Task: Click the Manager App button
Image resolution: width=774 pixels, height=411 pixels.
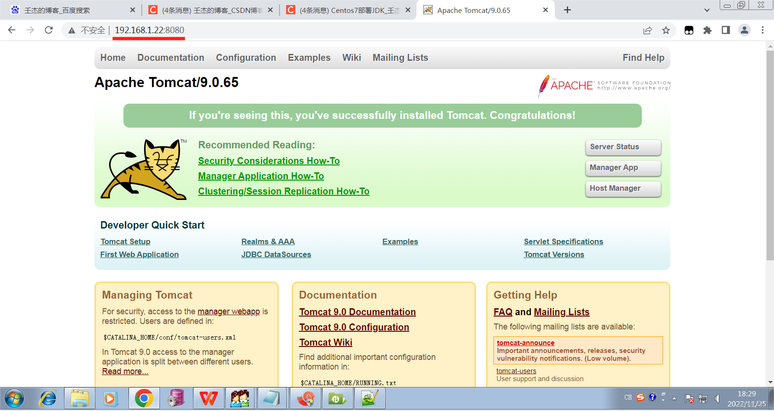Action: pos(623,168)
